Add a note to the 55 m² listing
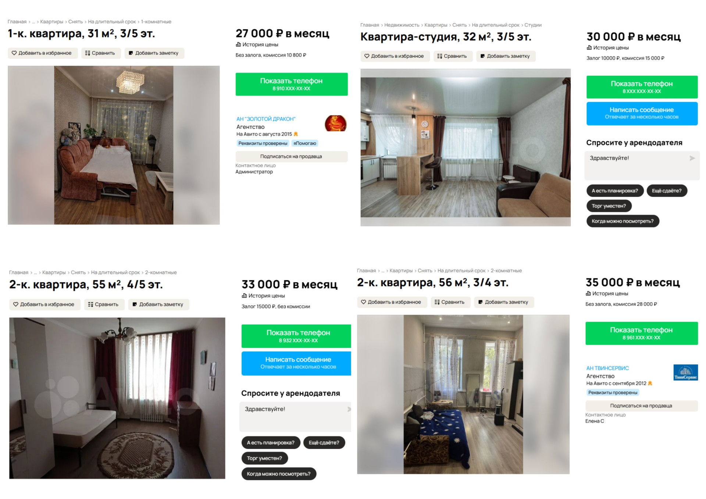The height and width of the screenshot is (499, 706). pyautogui.click(x=158, y=304)
